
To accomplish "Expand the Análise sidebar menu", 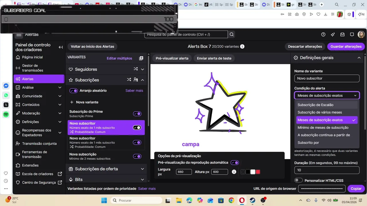I will [x=60, y=88].
